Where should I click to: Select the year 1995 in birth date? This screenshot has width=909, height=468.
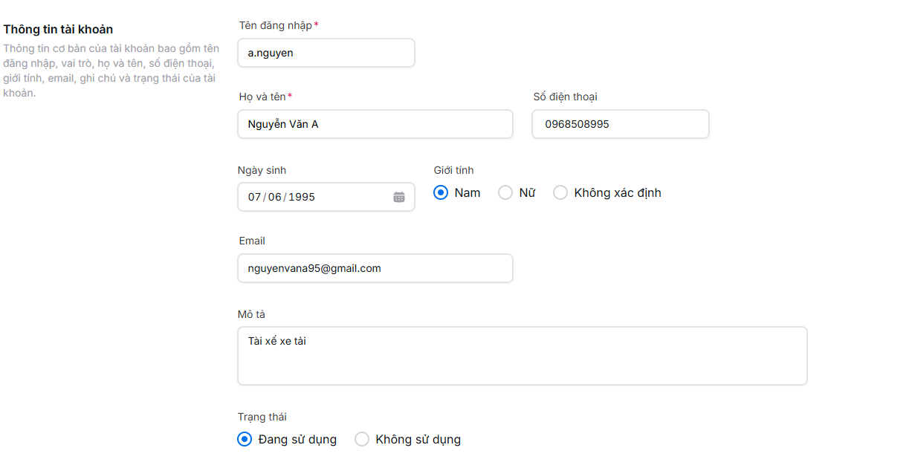pos(302,197)
